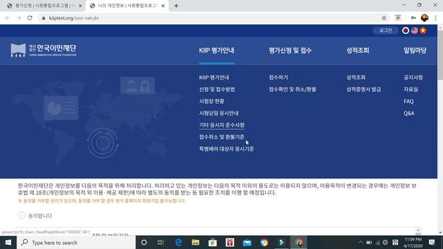
Task: Open KIIP 평가안내 main menu
Action: tap(217, 50)
